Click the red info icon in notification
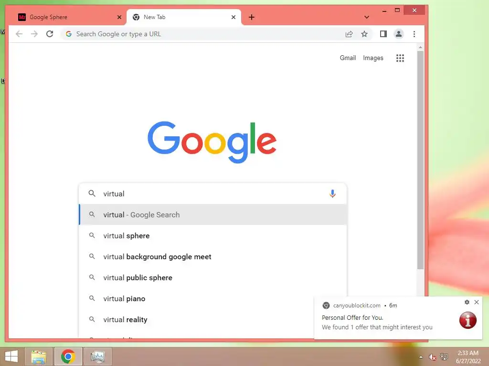This screenshot has height=366, width=489. click(x=468, y=320)
